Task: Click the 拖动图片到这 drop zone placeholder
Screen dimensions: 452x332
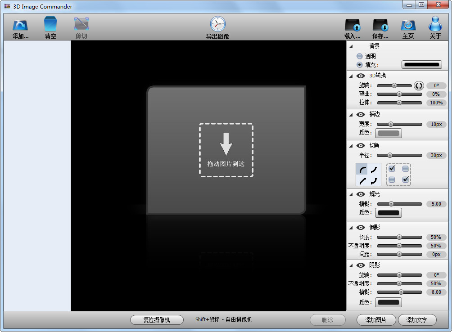Action: click(x=226, y=150)
